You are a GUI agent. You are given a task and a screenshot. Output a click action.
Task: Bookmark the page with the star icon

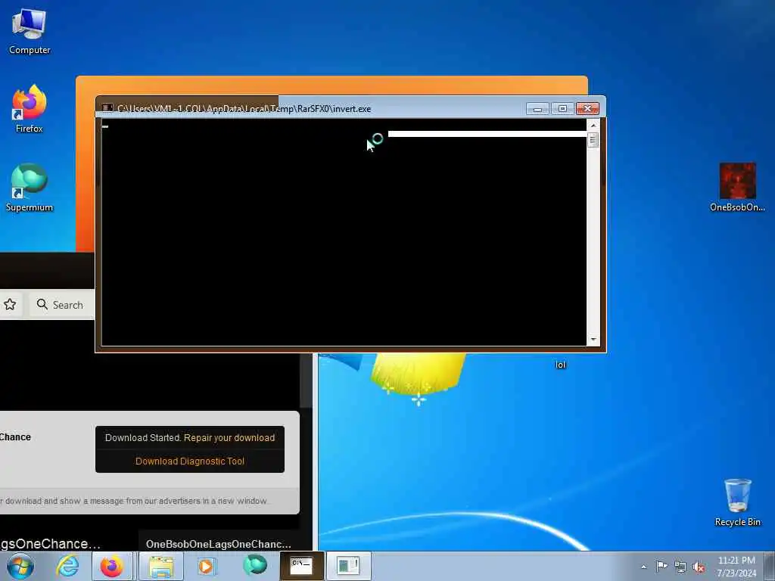click(10, 304)
